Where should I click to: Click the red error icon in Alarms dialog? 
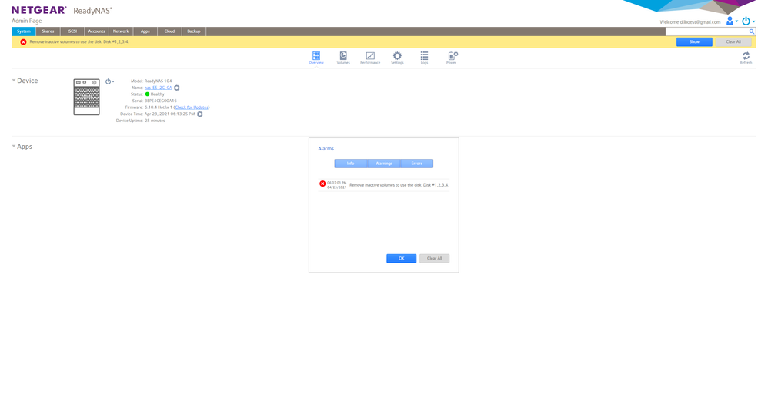322,184
